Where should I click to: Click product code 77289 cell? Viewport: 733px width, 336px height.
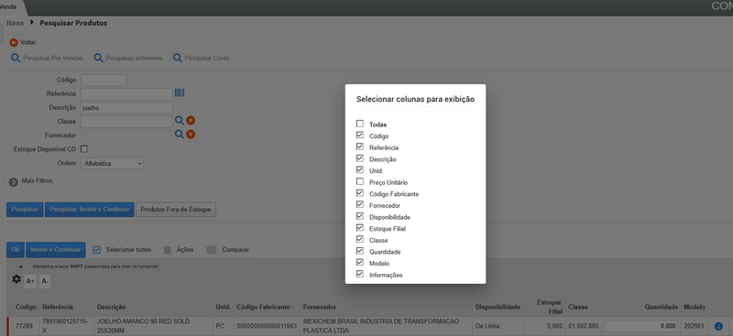tap(25, 326)
